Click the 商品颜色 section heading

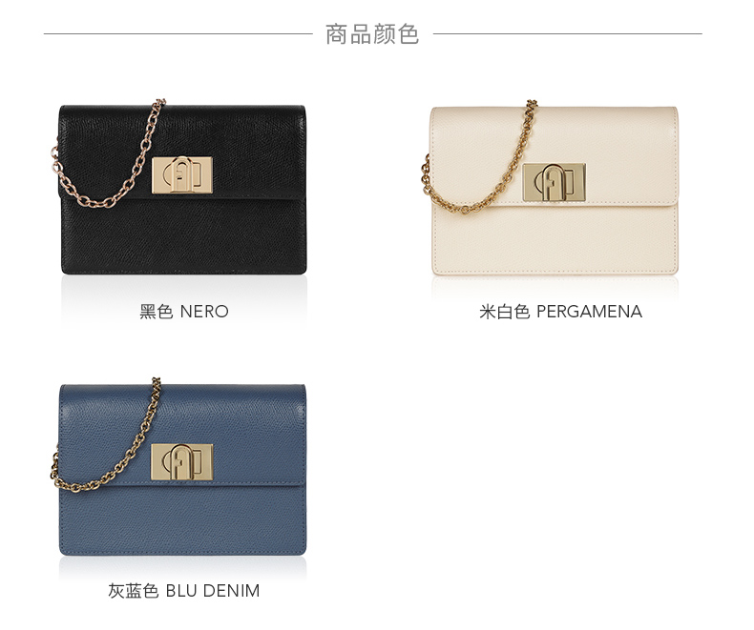tap(372, 34)
